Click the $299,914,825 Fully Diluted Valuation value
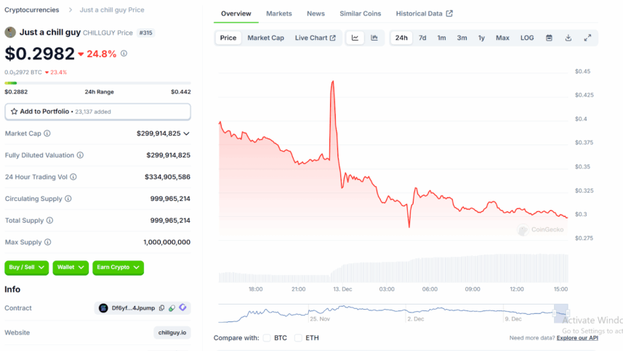Screen dimensions: 623x351 click(169, 155)
